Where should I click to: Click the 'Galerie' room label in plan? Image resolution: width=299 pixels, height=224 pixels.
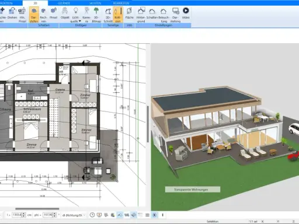(x=60, y=89)
